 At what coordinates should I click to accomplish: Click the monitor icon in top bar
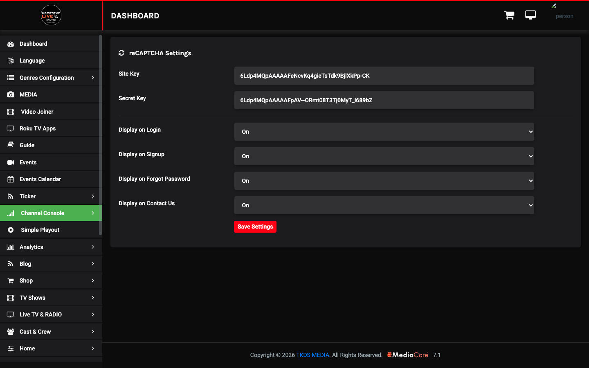pos(531,15)
